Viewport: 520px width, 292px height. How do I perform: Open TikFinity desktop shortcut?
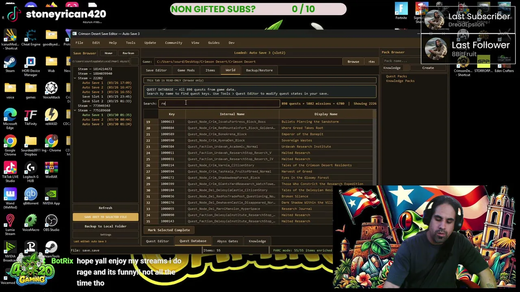(31, 118)
